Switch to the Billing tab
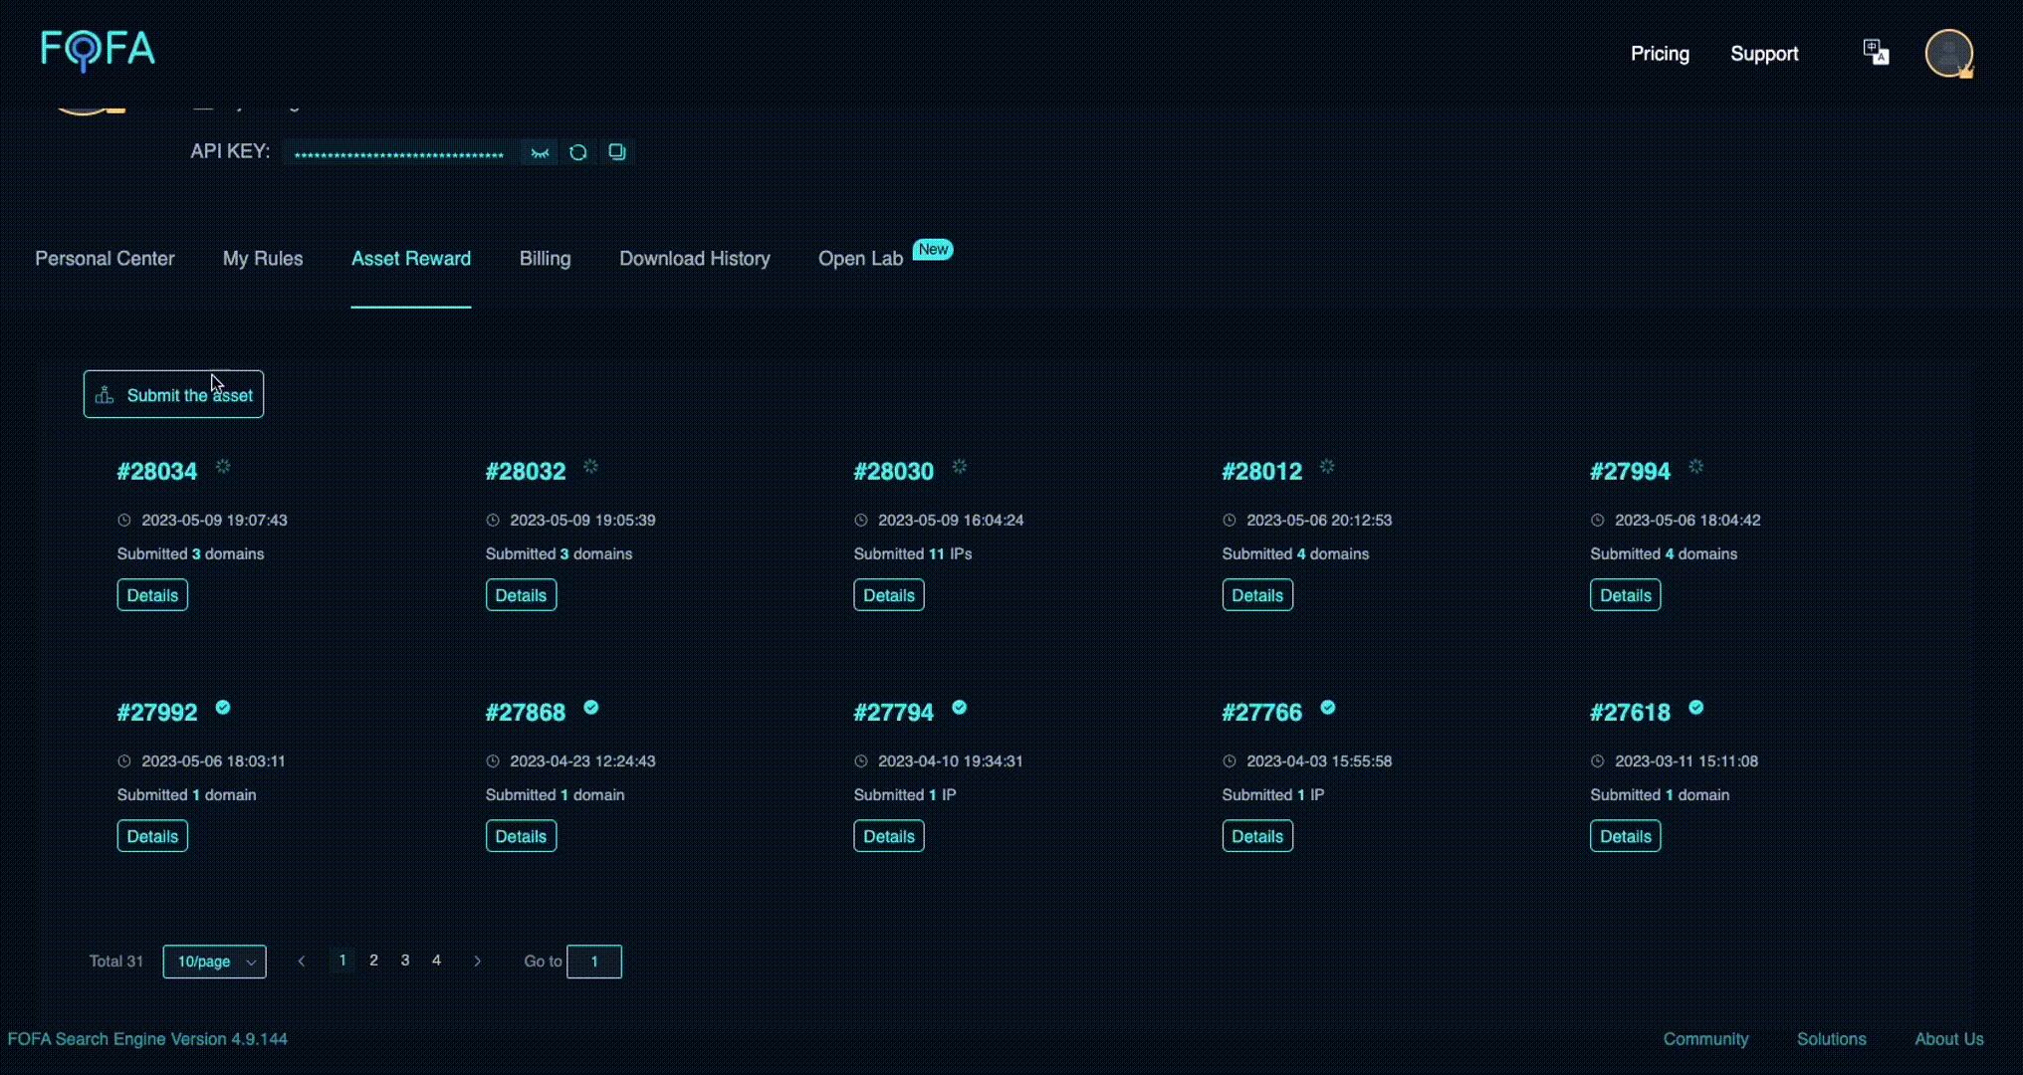This screenshot has width=2023, height=1075. coord(545,259)
